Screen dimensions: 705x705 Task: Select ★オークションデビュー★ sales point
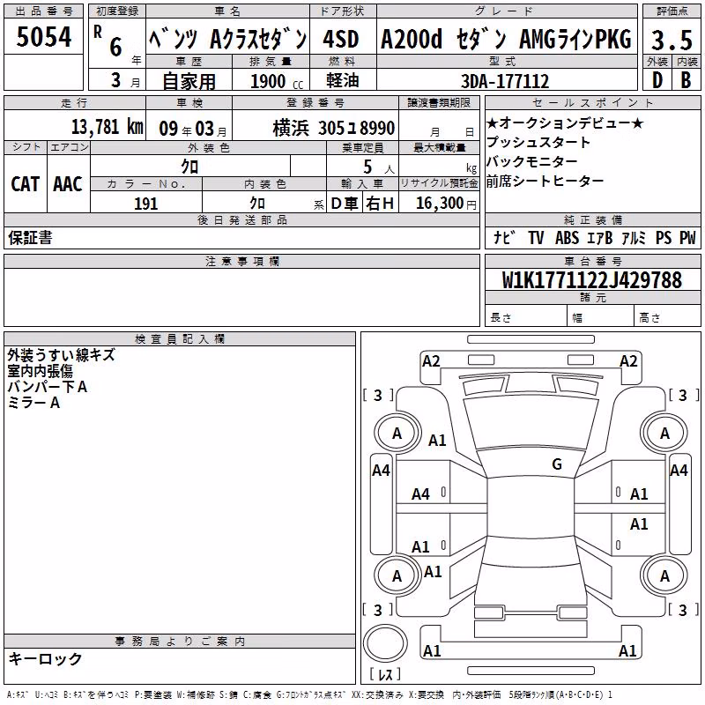[x=565, y=122]
